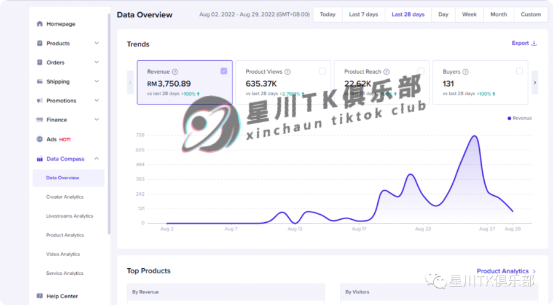Viewport: 553px width, 305px height.
Task: Open Product Analytics in sidebar
Action: pyautogui.click(x=65, y=235)
